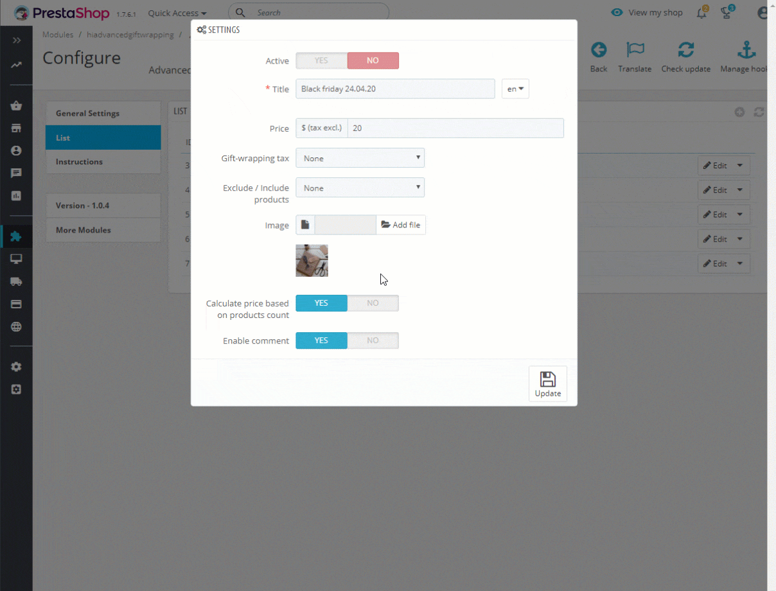Click the gift wrap image thumbnail
The image size is (776, 591).
[312, 261]
